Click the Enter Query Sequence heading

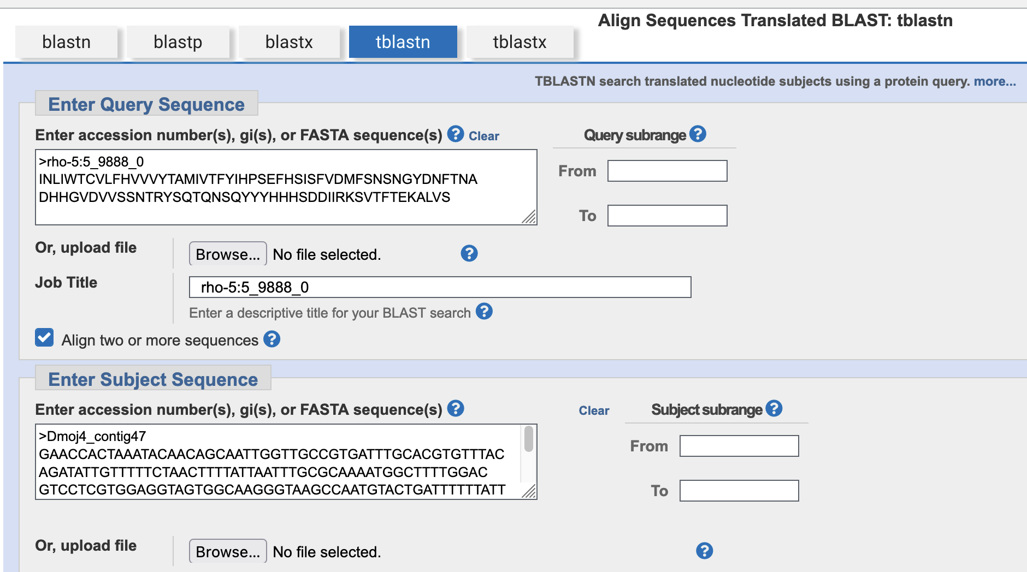146,104
